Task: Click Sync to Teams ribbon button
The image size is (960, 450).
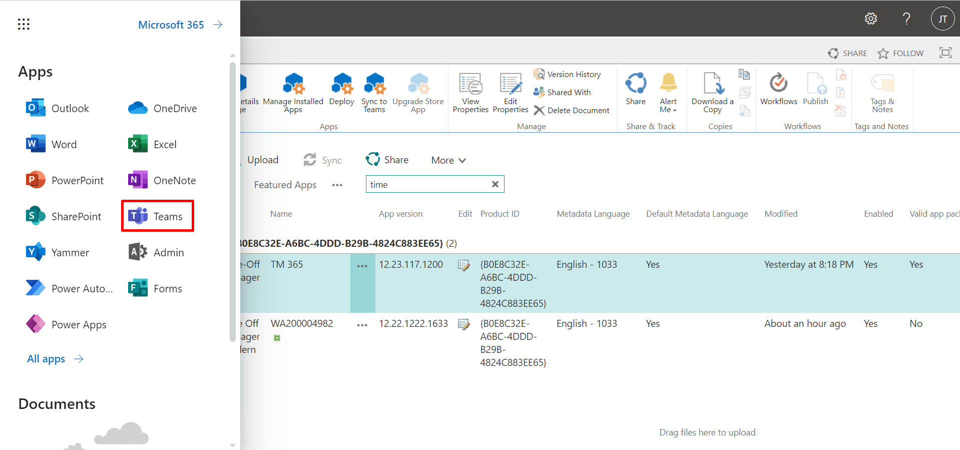Action: [374, 93]
